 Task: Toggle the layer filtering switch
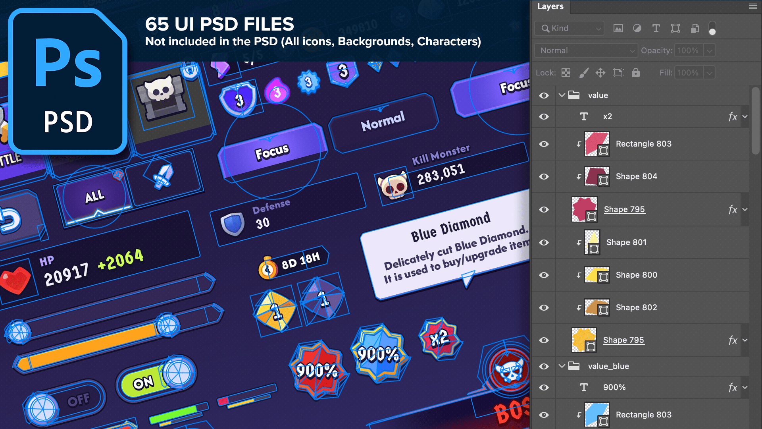[712, 29]
